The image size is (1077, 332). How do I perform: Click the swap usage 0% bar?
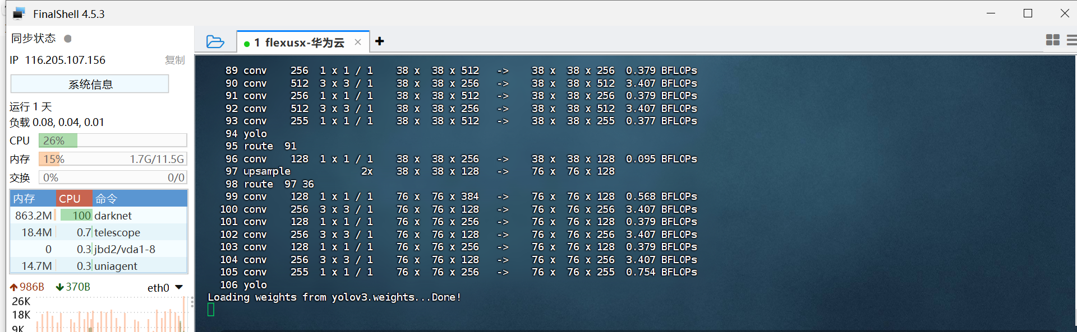[113, 177]
